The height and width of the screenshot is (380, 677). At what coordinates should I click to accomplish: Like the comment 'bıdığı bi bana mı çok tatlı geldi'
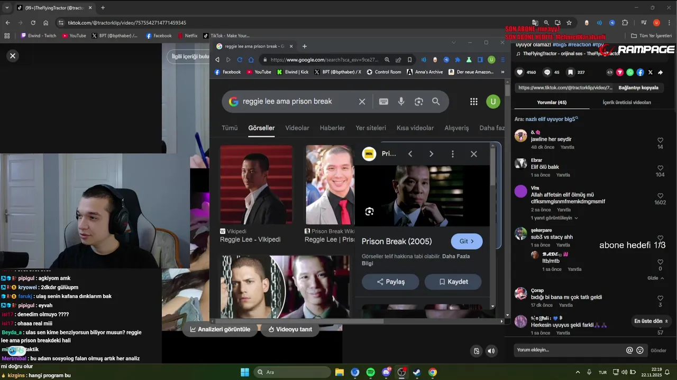coord(660,298)
